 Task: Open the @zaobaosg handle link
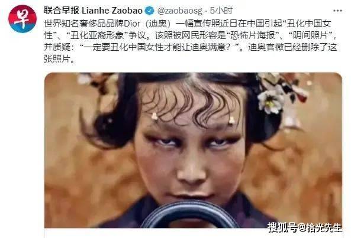[x=180, y=11]
